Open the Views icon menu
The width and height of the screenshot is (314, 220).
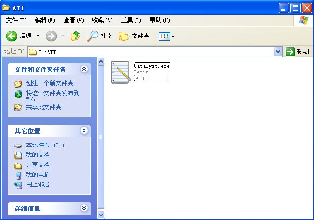tap(164, 36)
